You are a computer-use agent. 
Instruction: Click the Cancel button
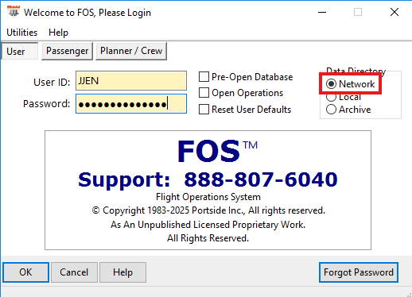click(x=74, y=272)
